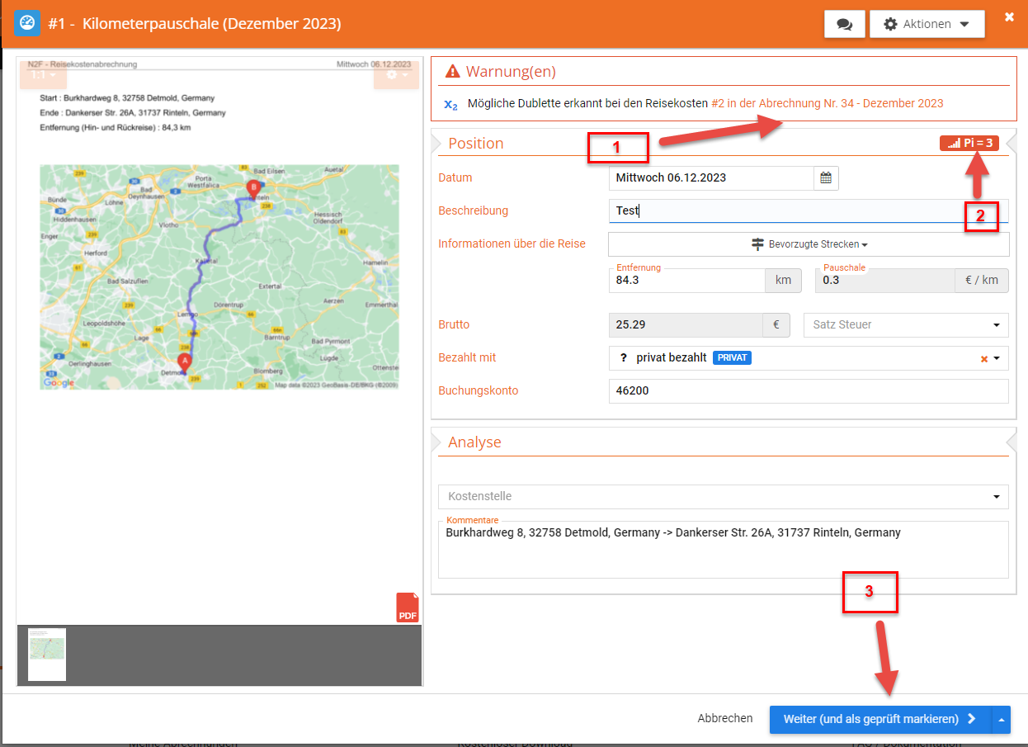This screenshot has height=747, width=1028.
Task: Select the receipt page thumbnail
Action: (47, 655)
